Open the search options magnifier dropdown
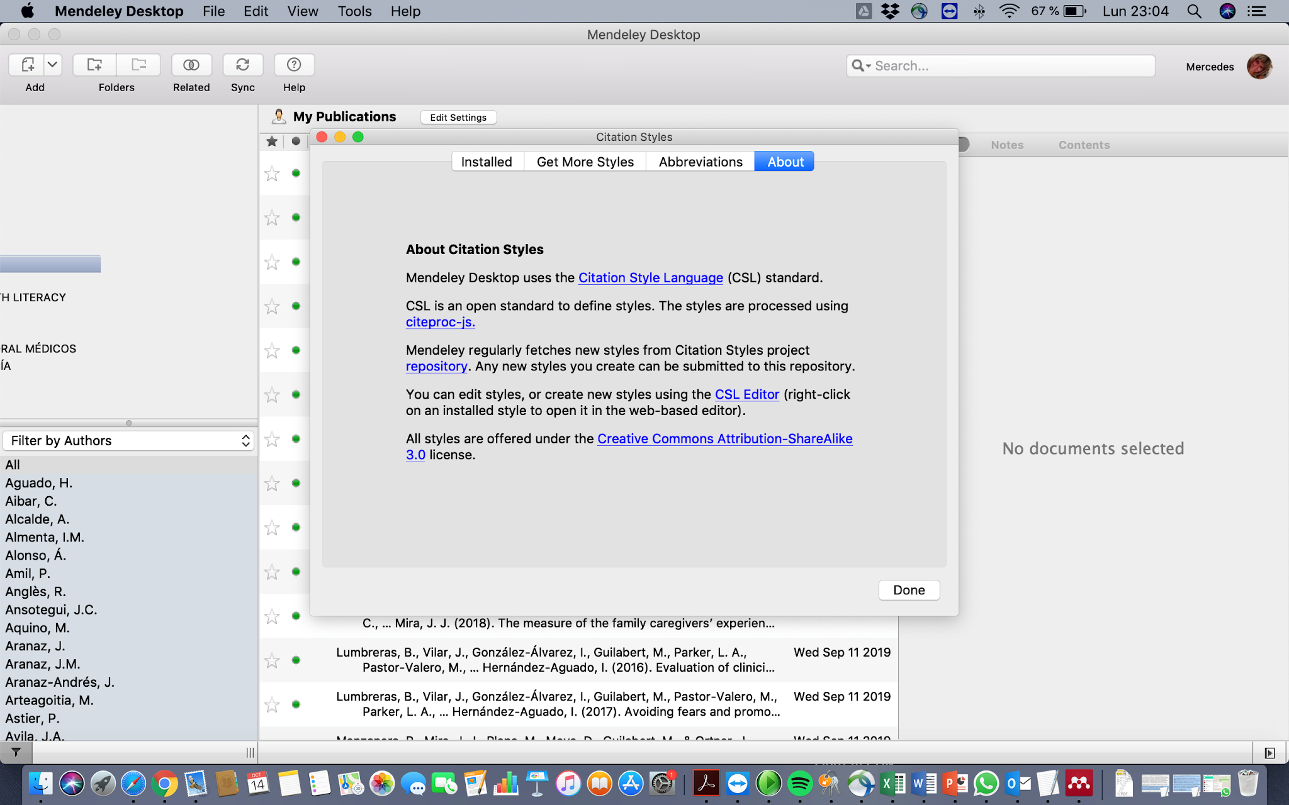Screen dimensions: 1289x805 860,66
